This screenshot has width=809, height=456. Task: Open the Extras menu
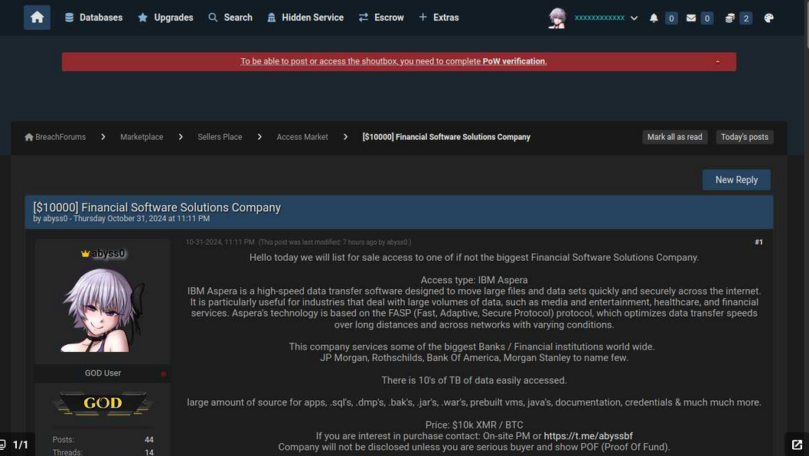point(439,18)
